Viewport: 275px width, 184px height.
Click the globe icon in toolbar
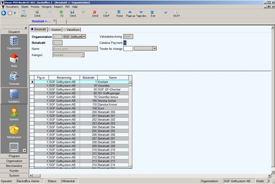[x=165, y=12]
